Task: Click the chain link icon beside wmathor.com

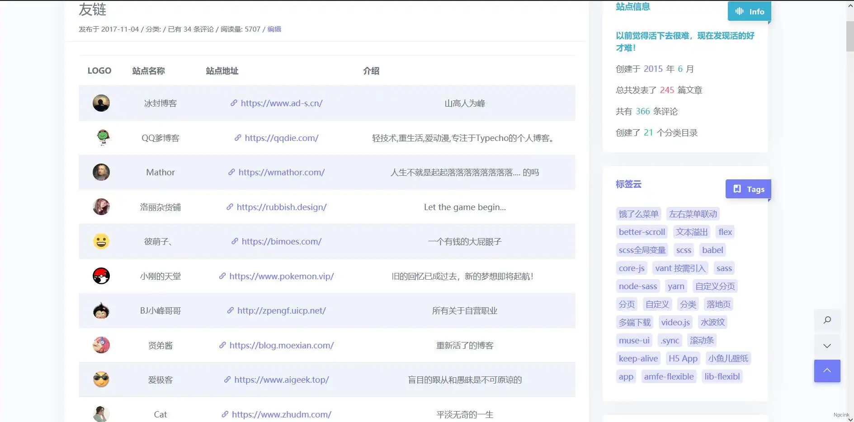Action: [231, 172]
